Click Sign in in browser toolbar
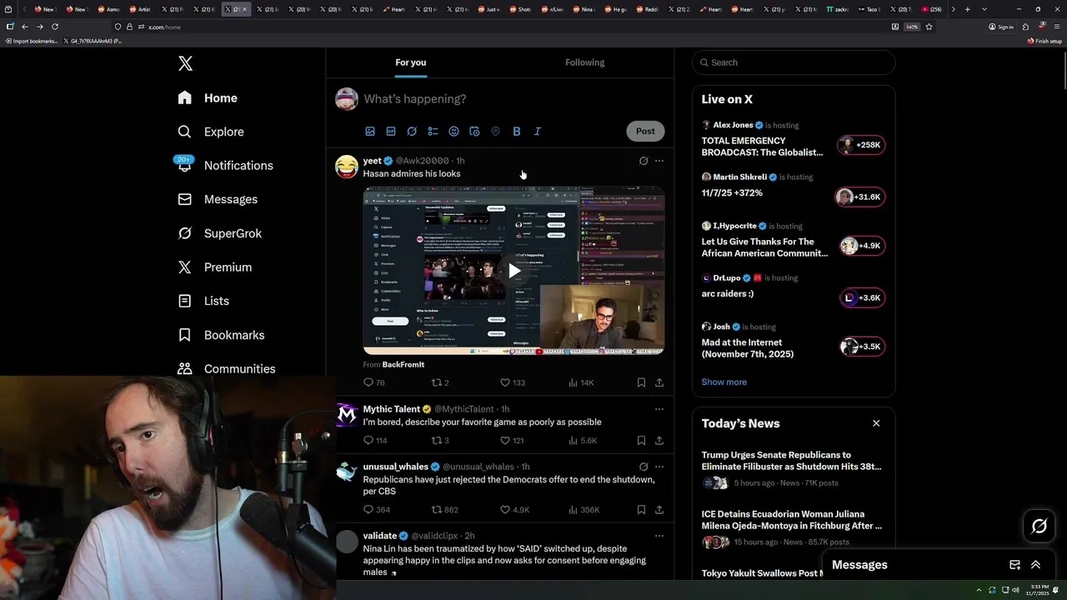Image resolution: width=1067 pixels, height=600 pixels. click(x=1001, y=27)
